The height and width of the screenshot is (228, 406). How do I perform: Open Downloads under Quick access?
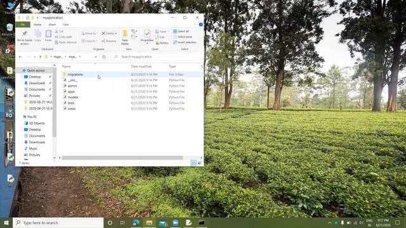pyautogui.click(x=37, y=83)
